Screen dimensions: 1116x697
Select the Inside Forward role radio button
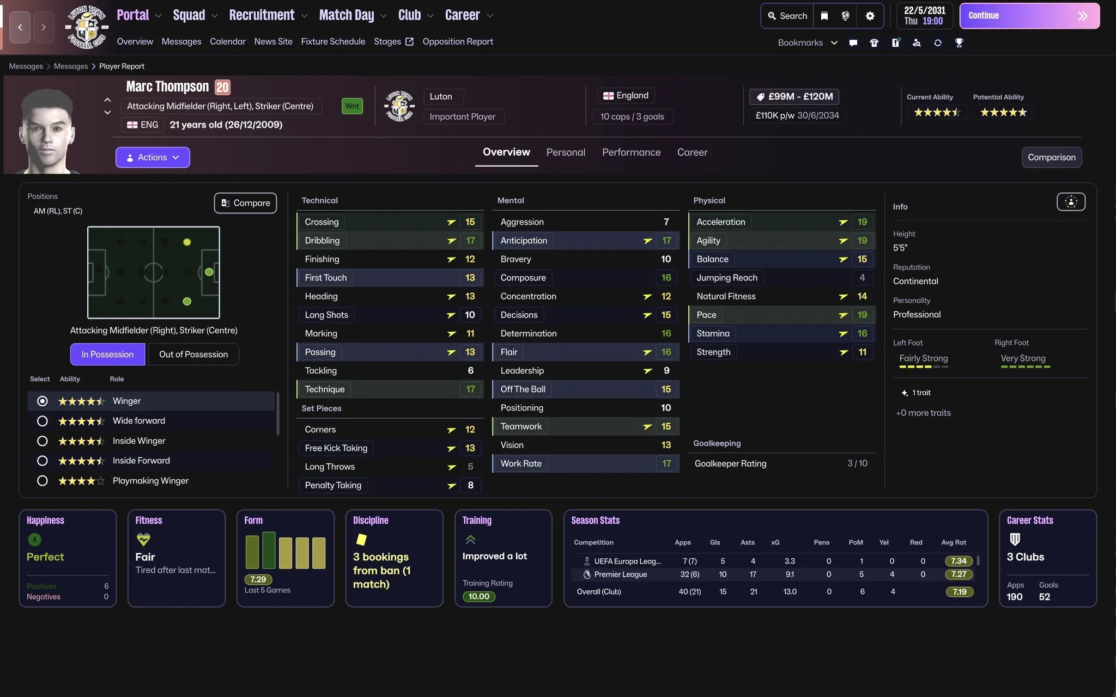42,461
